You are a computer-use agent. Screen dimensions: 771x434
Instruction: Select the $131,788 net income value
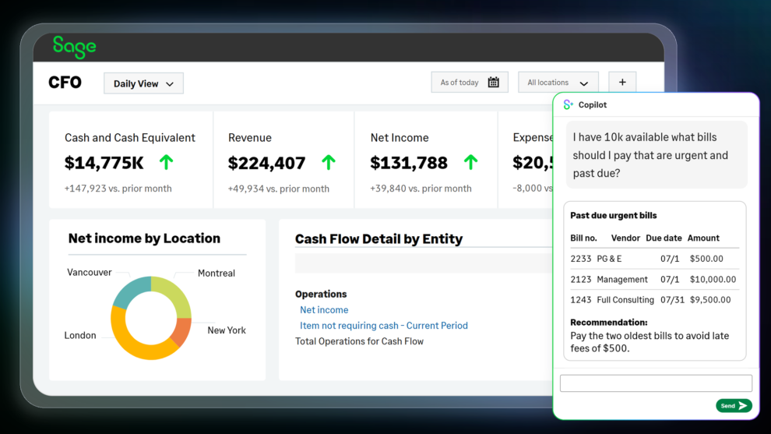pos(409,163)
